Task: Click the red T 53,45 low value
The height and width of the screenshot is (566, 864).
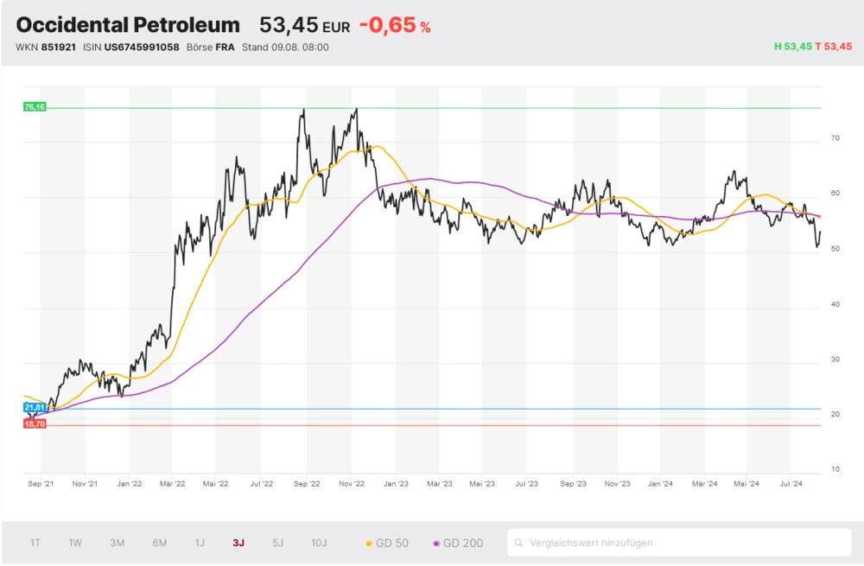Action: (834, 48)
